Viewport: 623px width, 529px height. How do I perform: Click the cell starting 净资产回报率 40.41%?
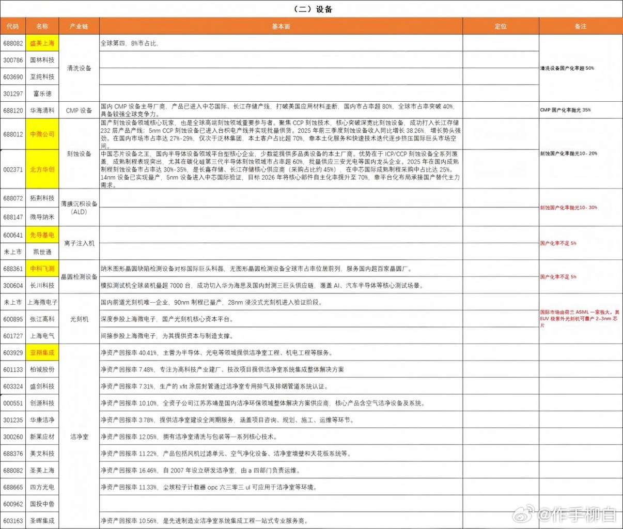(x=281, y=353)
